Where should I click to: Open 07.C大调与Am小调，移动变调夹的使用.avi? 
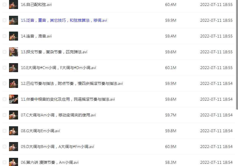pos(58,115)
